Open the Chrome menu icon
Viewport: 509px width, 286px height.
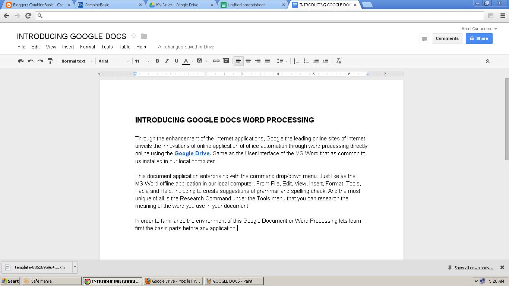click(503, 16)
